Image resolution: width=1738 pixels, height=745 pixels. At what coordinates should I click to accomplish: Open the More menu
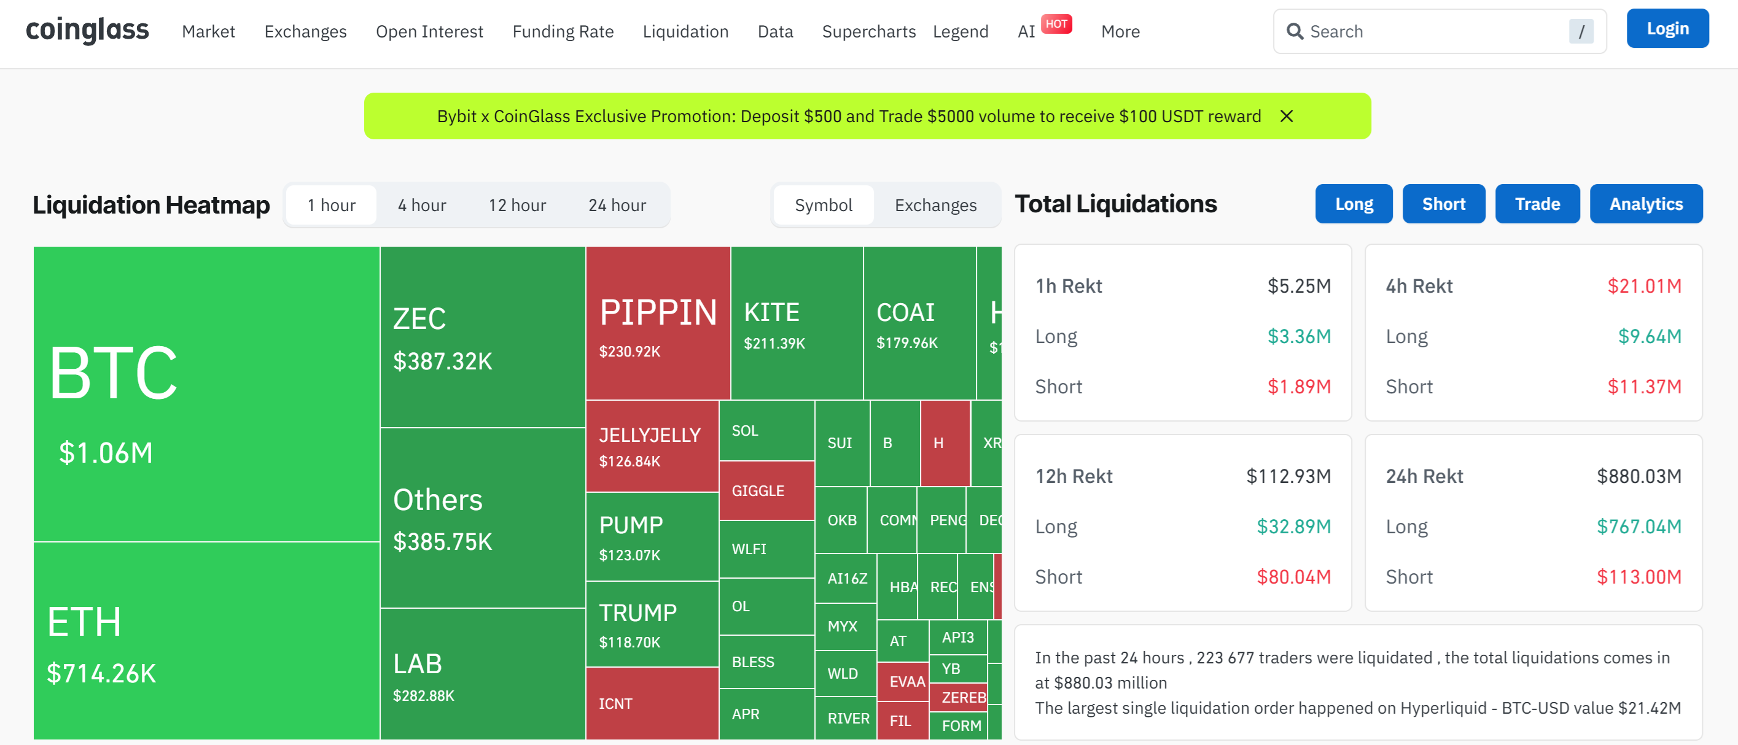point(1120,32)
